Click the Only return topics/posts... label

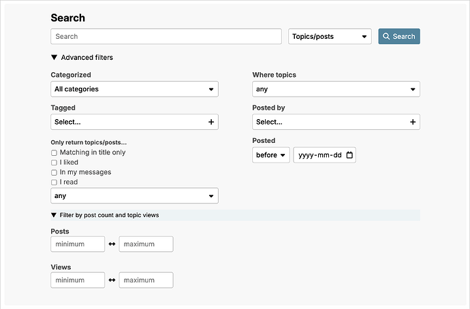pyautogui.click(x=89, y=142)
